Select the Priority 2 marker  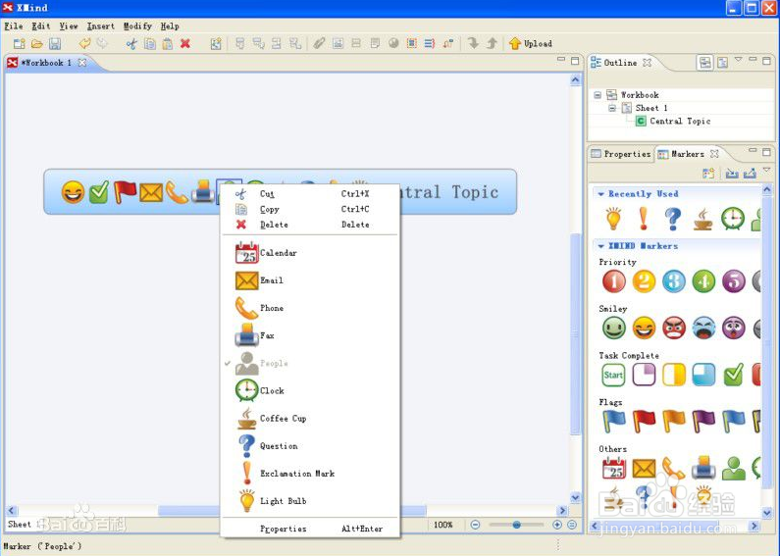pyautogui.click(x=644, y=281)
